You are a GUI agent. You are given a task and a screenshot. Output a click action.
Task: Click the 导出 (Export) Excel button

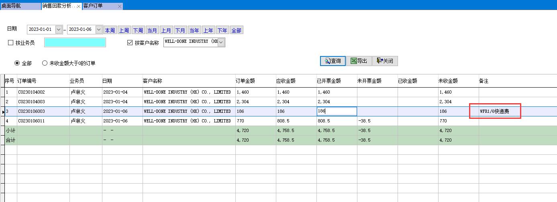359,61
